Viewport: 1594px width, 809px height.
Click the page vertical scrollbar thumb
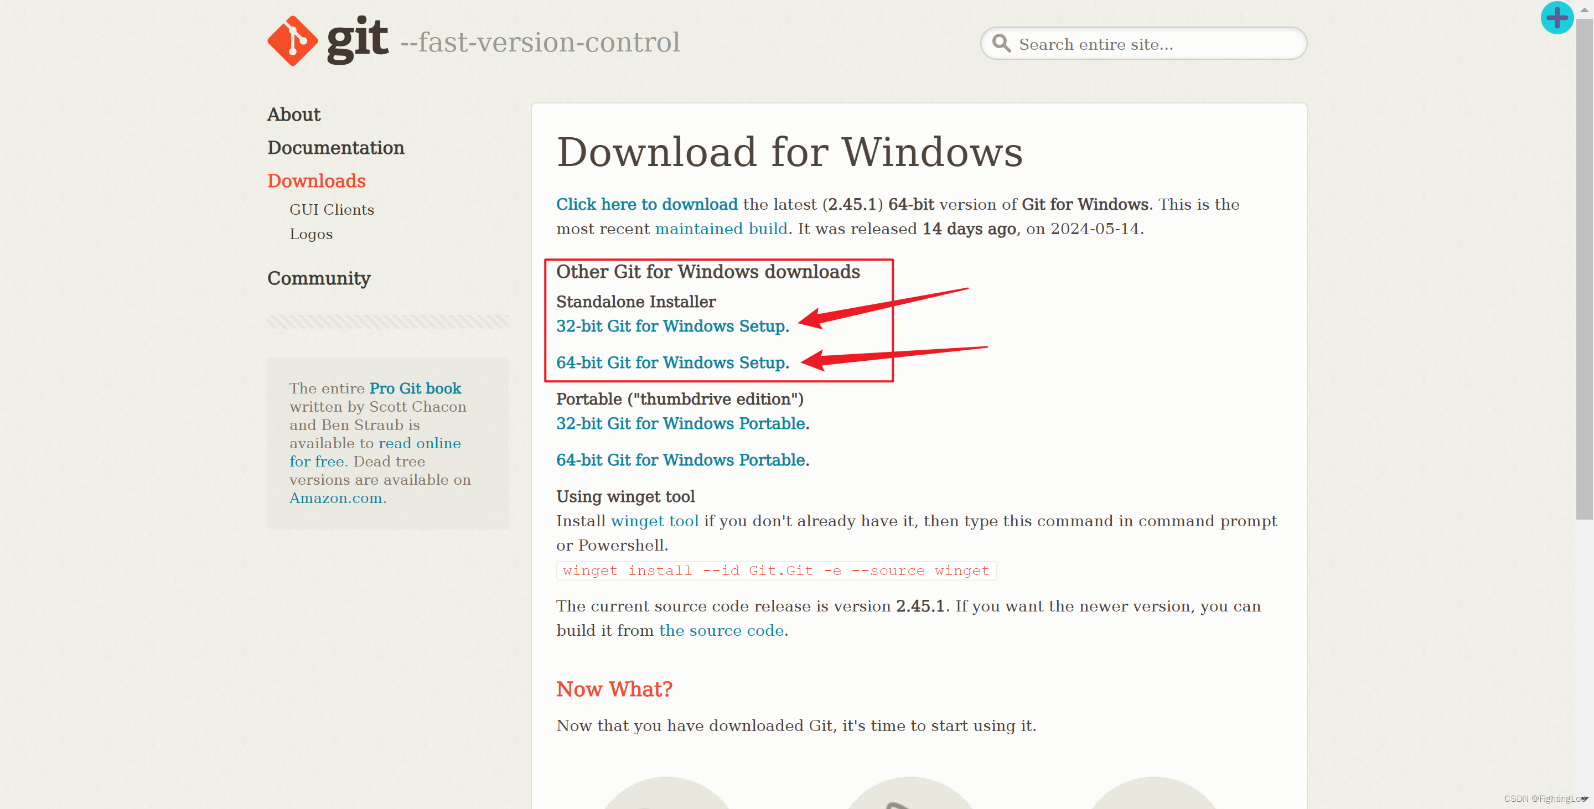(x=1584, y=269)
